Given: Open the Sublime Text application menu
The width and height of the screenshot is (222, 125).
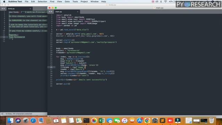Looking at the screenshot, I should 15,1.
